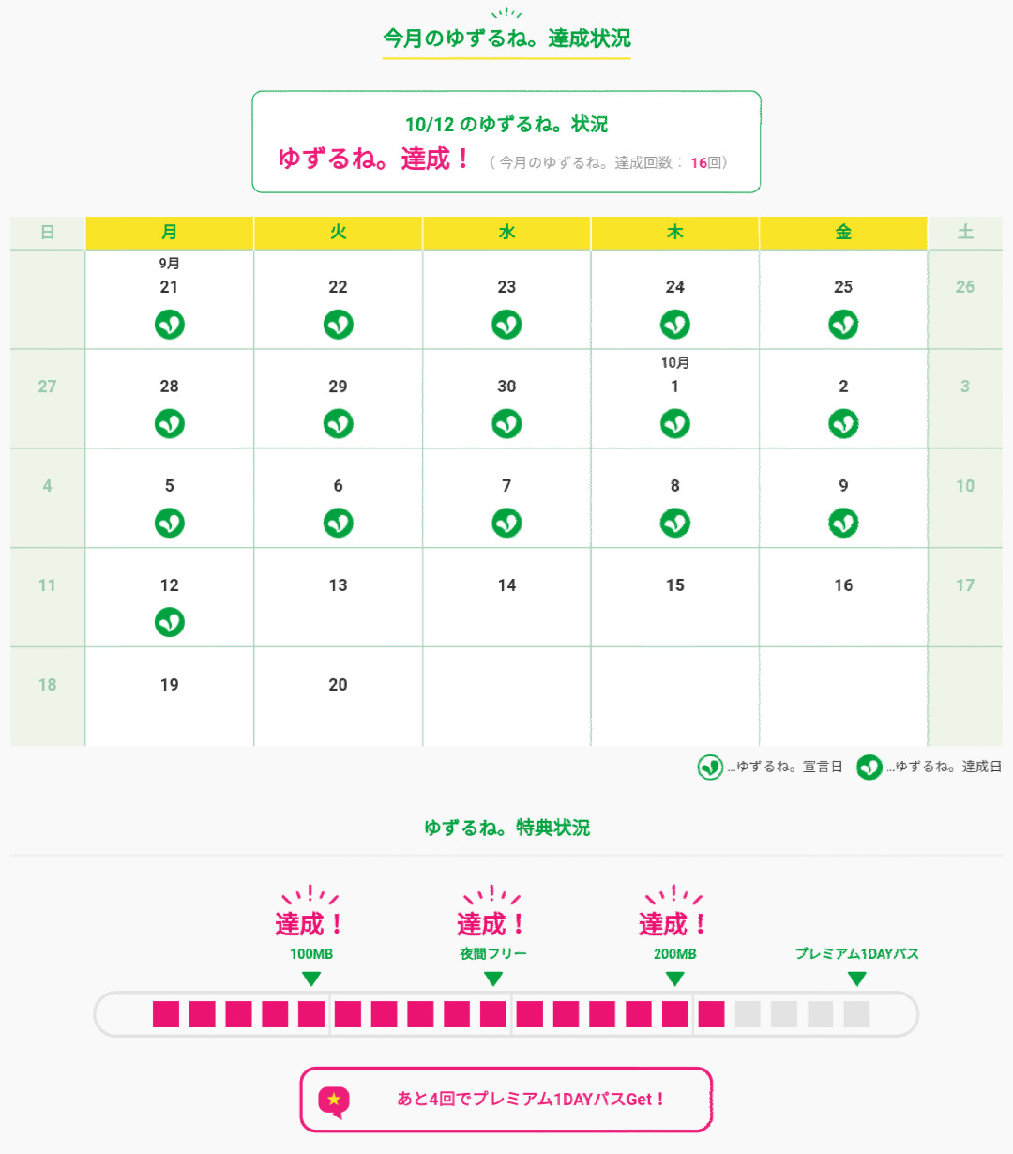Click the achievement icon on September 25
1013x1154 pixels.
click(843, 325)
